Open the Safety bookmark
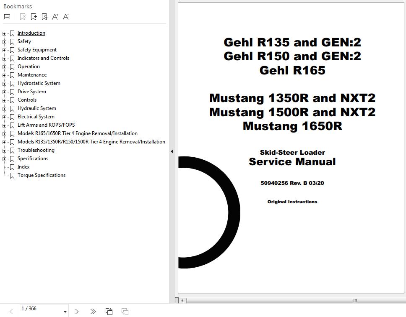The width and height of the screenshot is (406, 317). coord(24,41)
